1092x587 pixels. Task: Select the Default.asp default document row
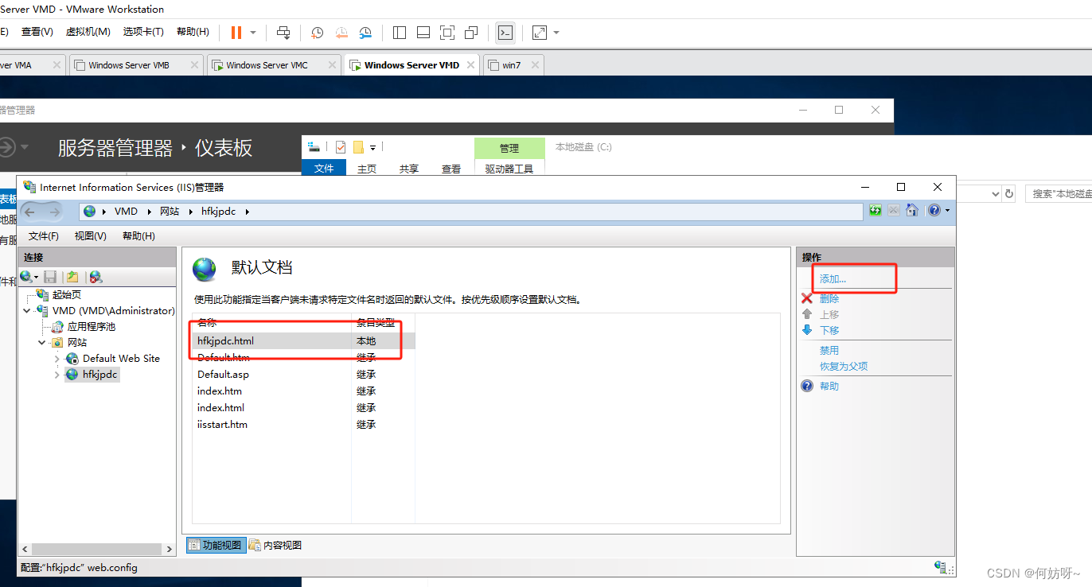304,375
